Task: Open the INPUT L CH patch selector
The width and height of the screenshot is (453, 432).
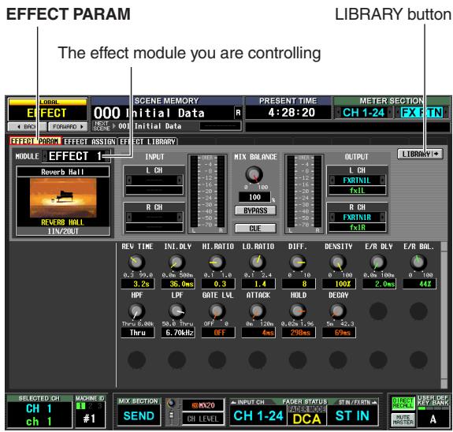Action: [154, 180]
